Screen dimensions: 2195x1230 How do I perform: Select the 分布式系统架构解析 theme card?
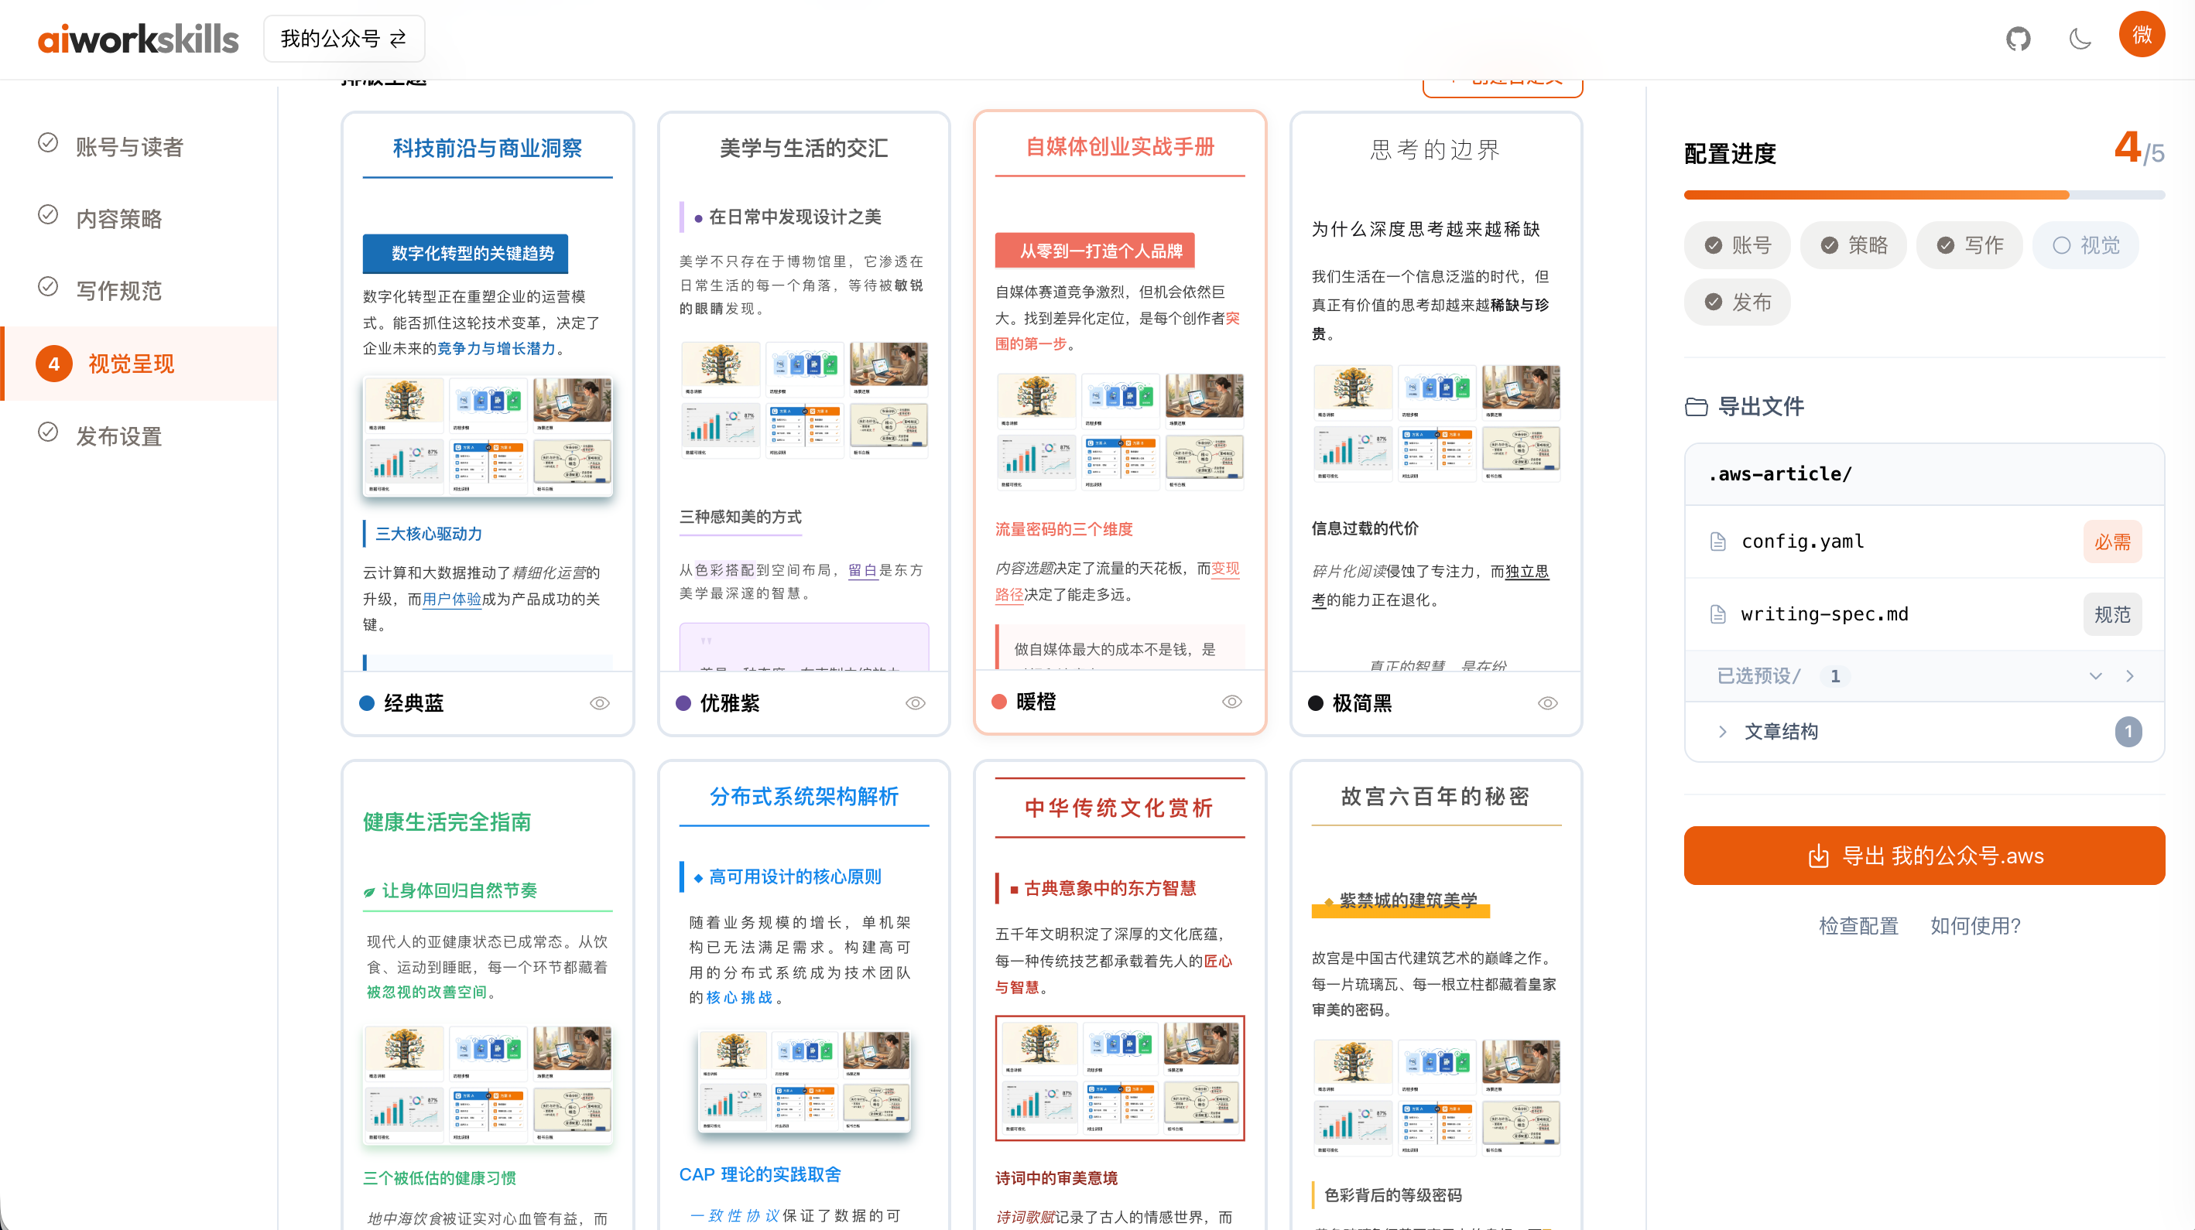click(803, 995)
